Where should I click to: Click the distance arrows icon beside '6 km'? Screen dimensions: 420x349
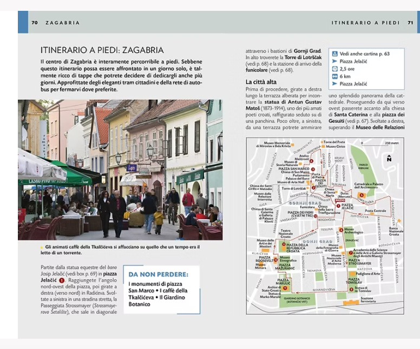tap(334, 76)
